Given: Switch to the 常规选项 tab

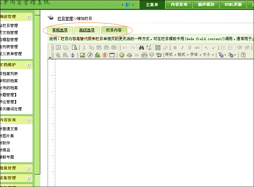Looking at the screenshot, I should [x=60, y=30].
